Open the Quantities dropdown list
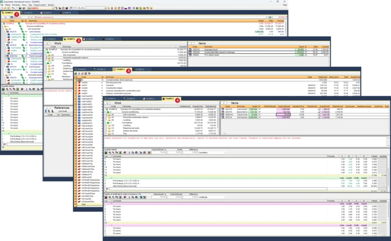 click(x=212, y=152)
